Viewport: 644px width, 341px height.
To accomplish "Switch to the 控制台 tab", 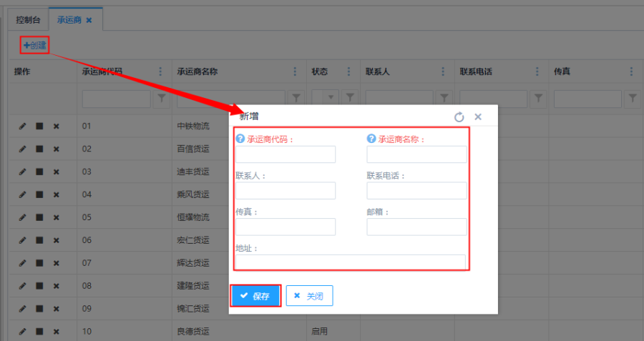I will [x=28, y=20].
